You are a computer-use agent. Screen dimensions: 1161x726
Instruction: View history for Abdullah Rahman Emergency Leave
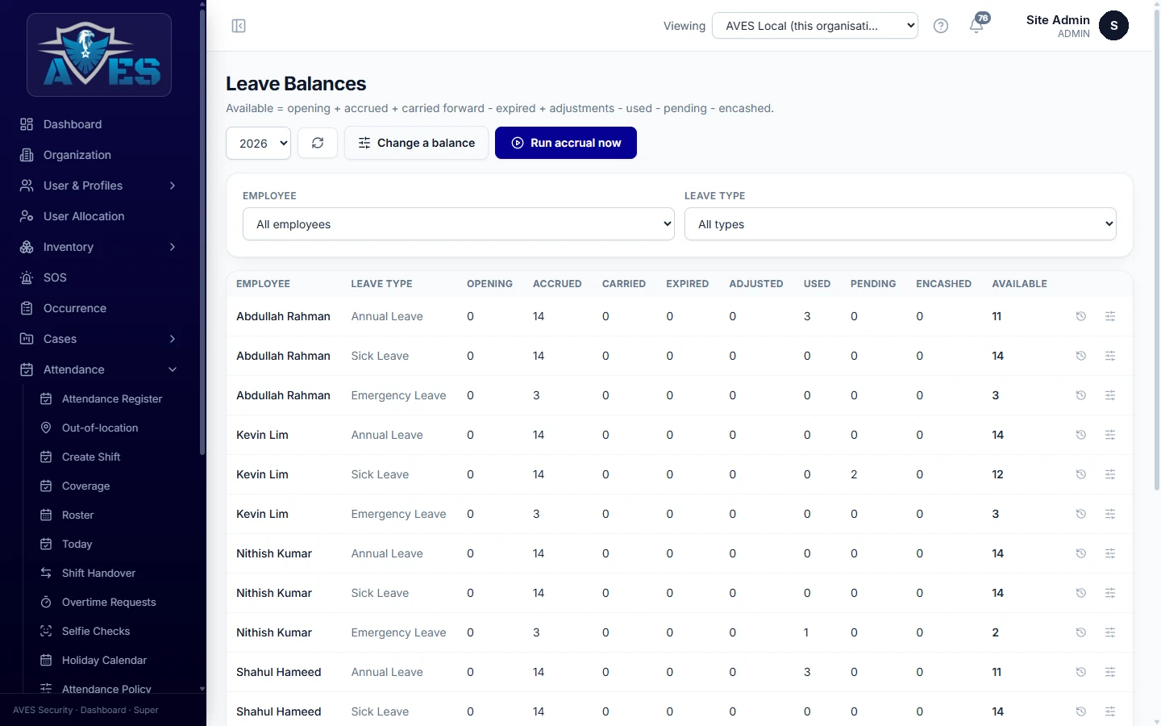pos(1081,395)
